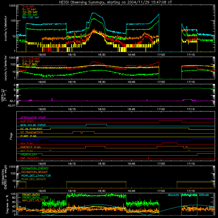The height and width of the screenshot is (218, 218).
Task: Click the FRONT_RATIO_1225 legend label
Action: click(35, 198)
